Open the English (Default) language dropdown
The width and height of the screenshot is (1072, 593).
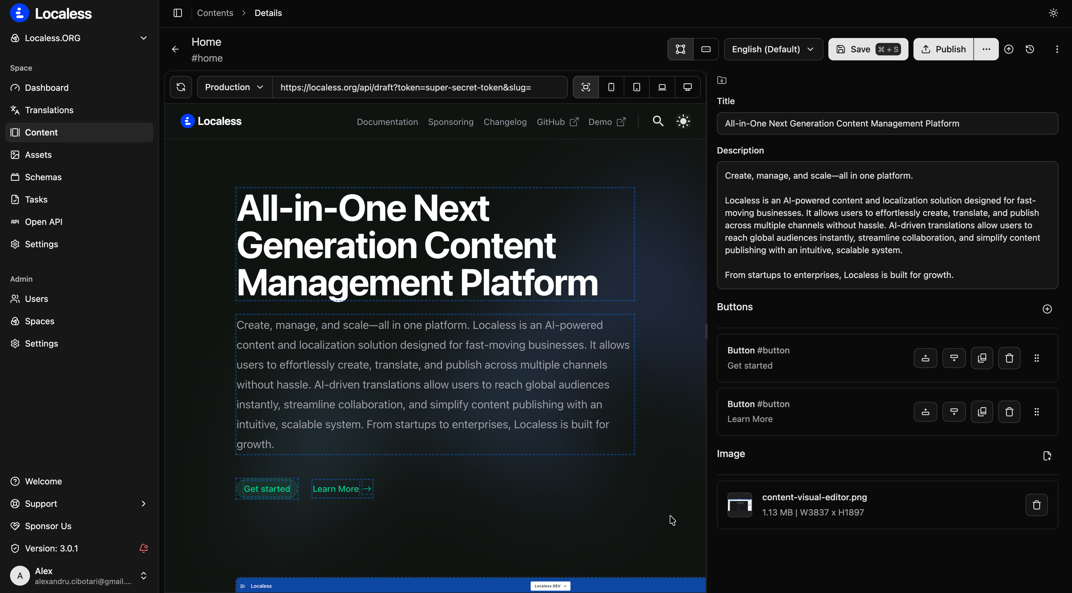point(773,49)
